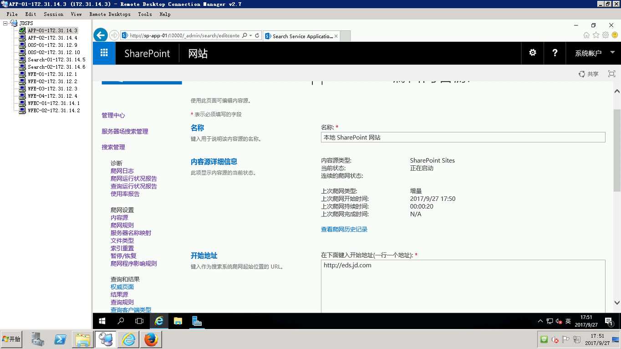Open the View menu
This screenshot has height=349, width=621.
[x=76, y=14]
